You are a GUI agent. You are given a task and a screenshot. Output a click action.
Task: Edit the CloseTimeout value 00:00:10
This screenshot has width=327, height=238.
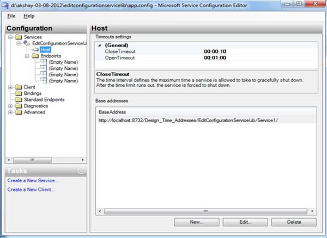(215, 51)
